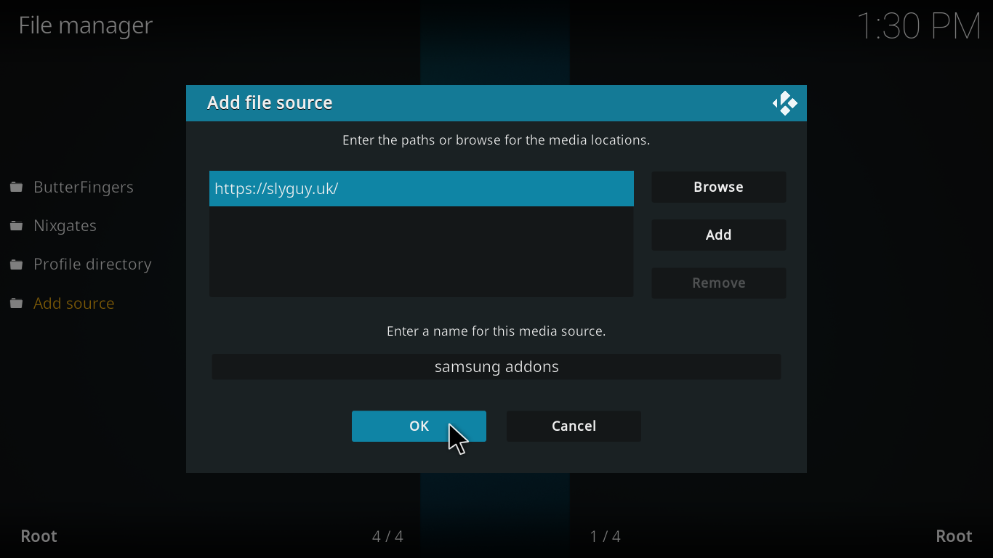The width and height of the screenshot is (993, 558).
Task: Choose the Add source text entry
Action: point(73,304)
